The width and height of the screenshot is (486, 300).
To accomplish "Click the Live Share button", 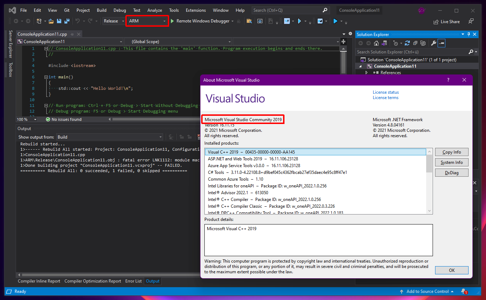I will (x=446, y=22).
